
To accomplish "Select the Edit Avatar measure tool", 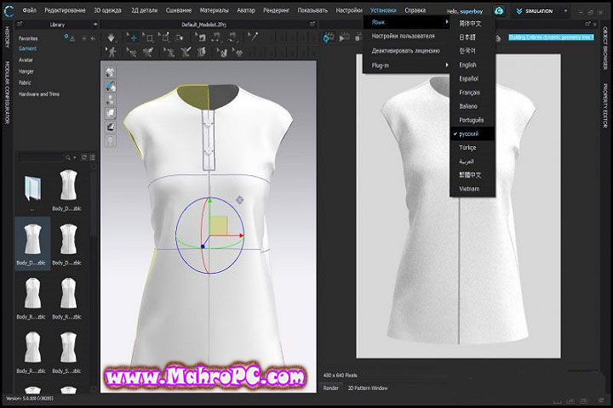I will pyautogui.click(x=131, y=52).
